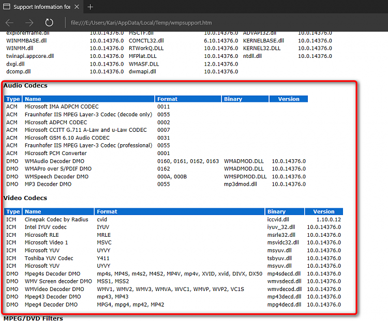Click format cvid value

(x=102, y=219)
